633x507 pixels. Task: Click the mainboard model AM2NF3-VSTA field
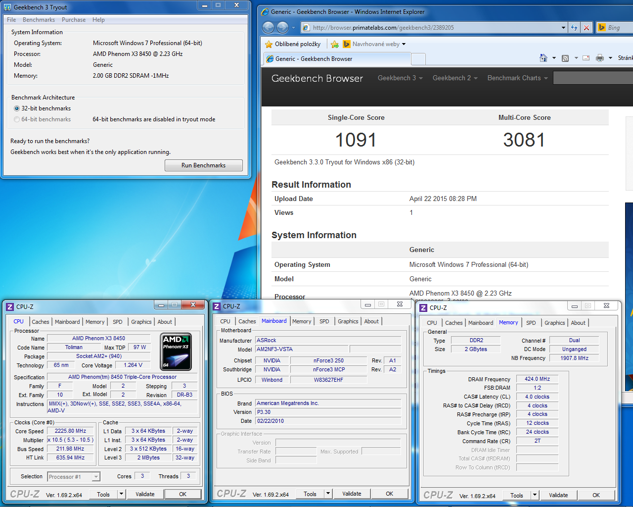[x=302, y=349]
